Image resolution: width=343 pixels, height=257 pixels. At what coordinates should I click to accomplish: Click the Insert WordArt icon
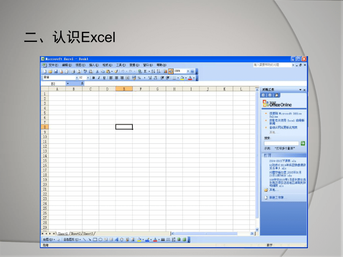116,240
